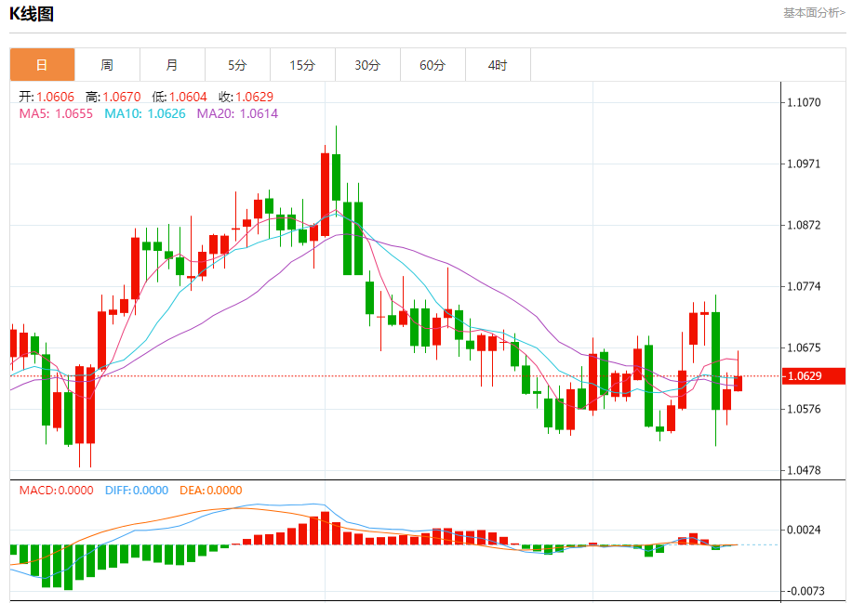Click the DEA:0.0000 indicator label
This screenshot has width=852, height=603.
pos(211,490)
